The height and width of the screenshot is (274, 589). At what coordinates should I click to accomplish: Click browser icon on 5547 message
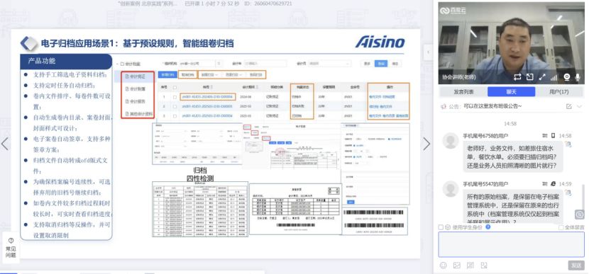click(x=553, y=184)
